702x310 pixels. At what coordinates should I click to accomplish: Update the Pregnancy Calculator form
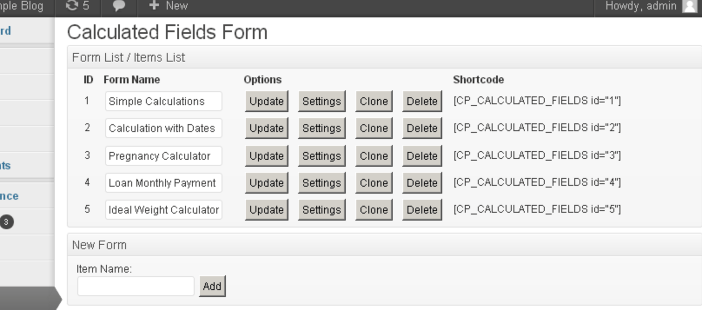tap(266, 156)
